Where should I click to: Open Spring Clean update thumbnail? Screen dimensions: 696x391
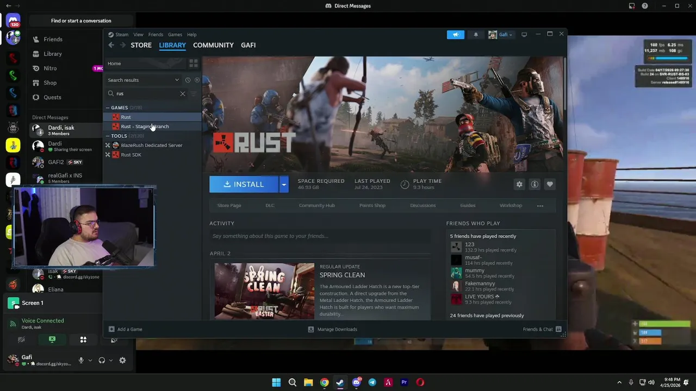tap(264, 291)
